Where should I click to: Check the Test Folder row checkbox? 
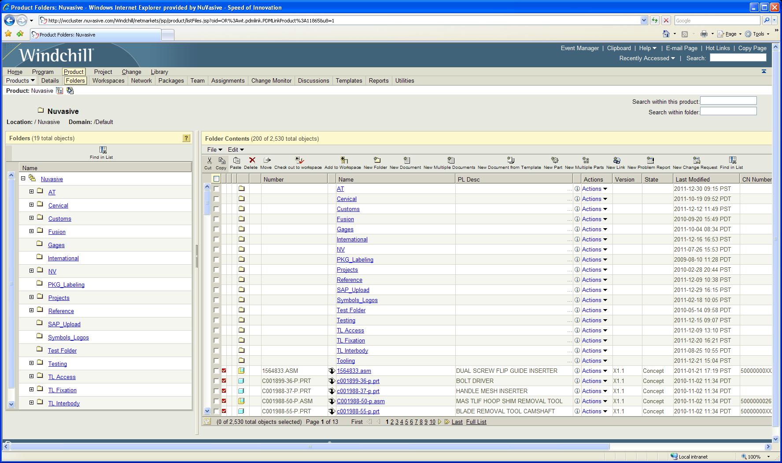click(216, 310)
